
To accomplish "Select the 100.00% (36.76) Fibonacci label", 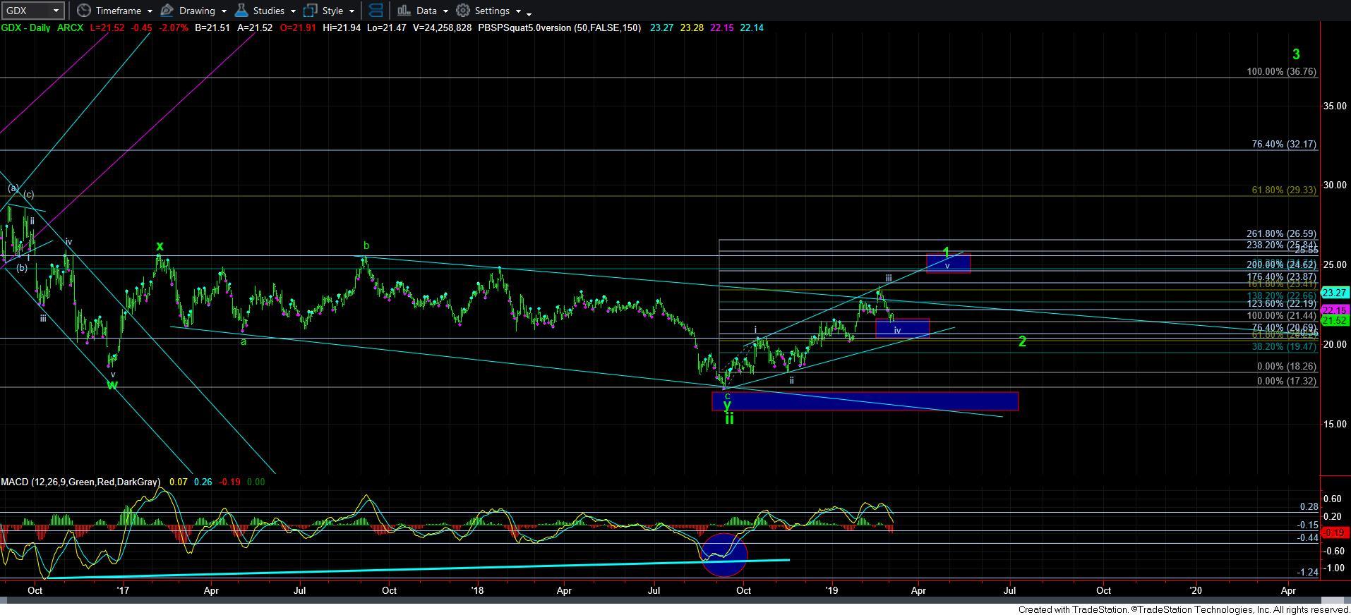I will (1281, 72).
